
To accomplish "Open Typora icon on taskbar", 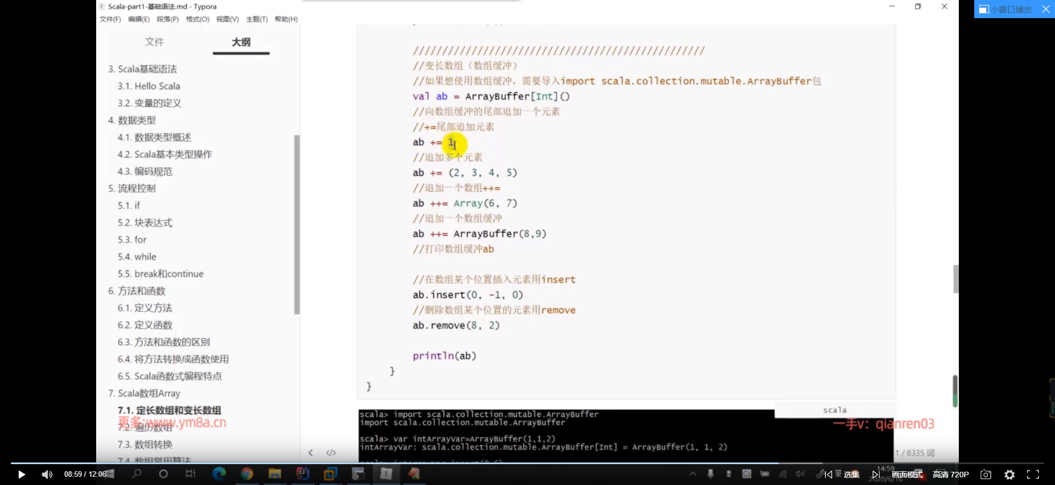I will (386, 473).
